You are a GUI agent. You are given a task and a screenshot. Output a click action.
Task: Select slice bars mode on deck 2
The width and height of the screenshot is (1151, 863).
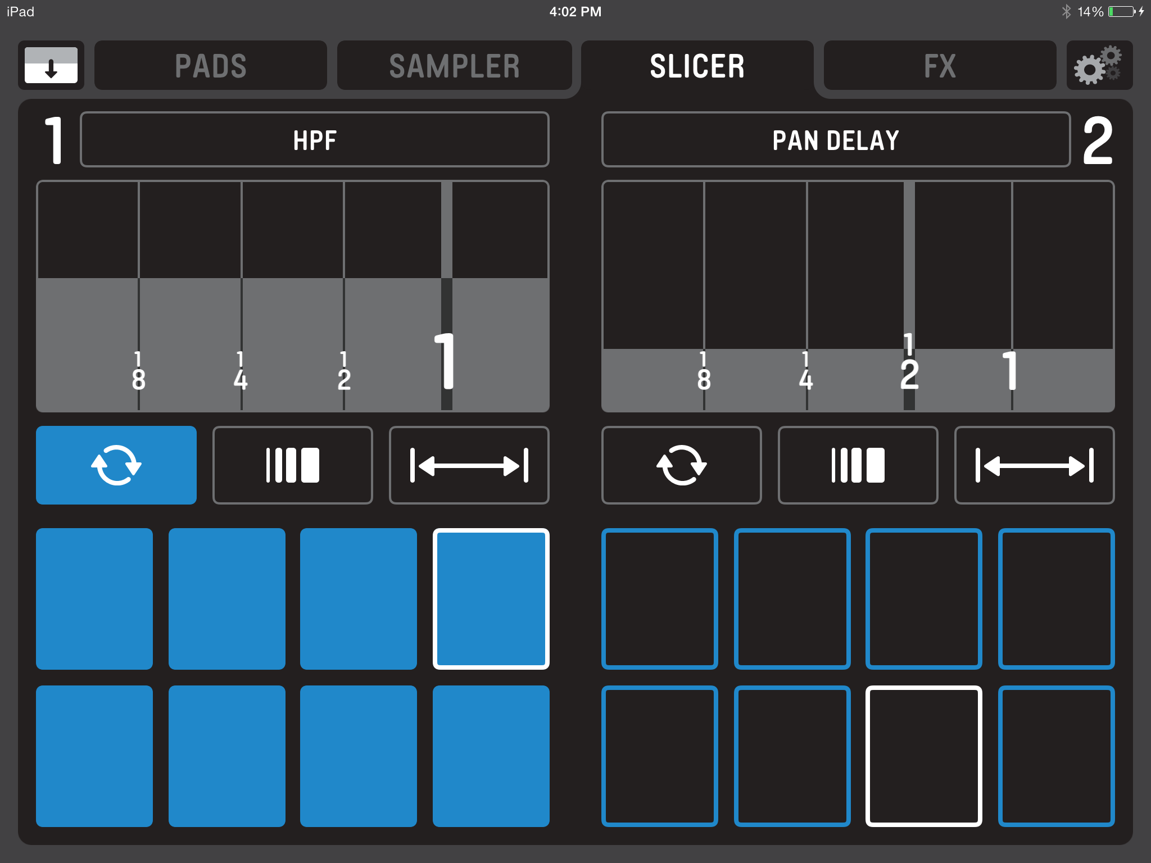click(858, 465)
